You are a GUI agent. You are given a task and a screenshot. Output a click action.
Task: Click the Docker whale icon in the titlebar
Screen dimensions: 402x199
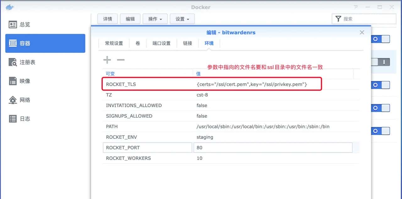(9, 7)
